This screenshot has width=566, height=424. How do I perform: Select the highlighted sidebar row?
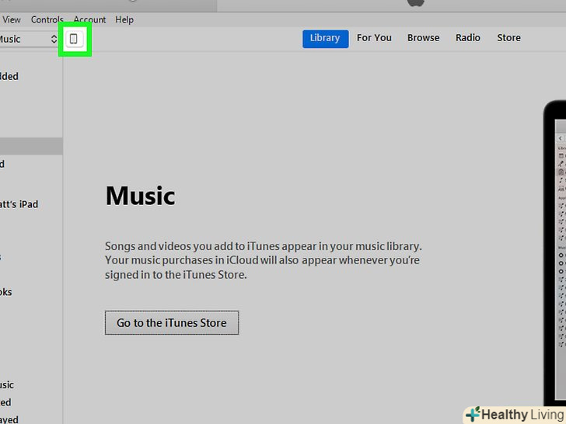[x=31, y=146]
